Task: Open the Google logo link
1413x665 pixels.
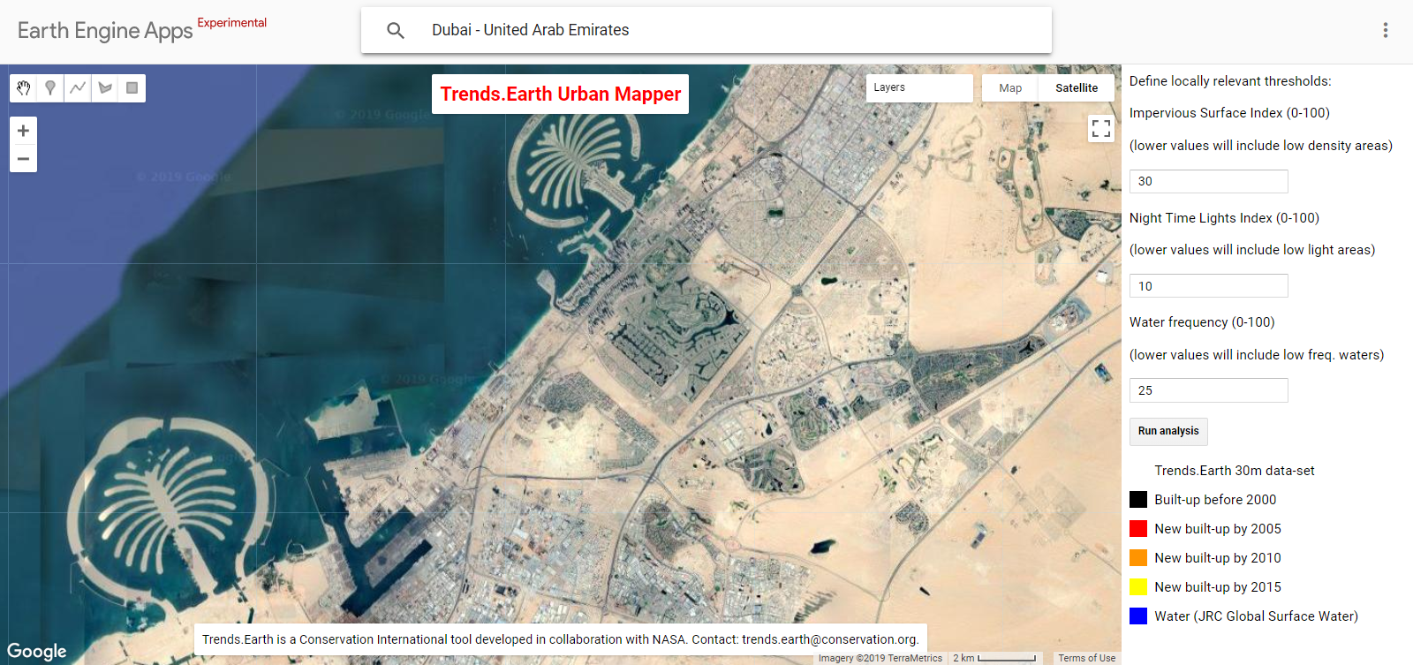Action: click(x=37, y=652)
